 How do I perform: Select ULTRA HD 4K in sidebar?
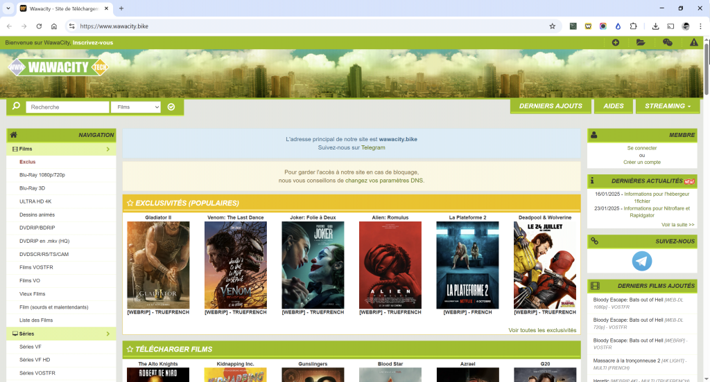click(35, 201)
